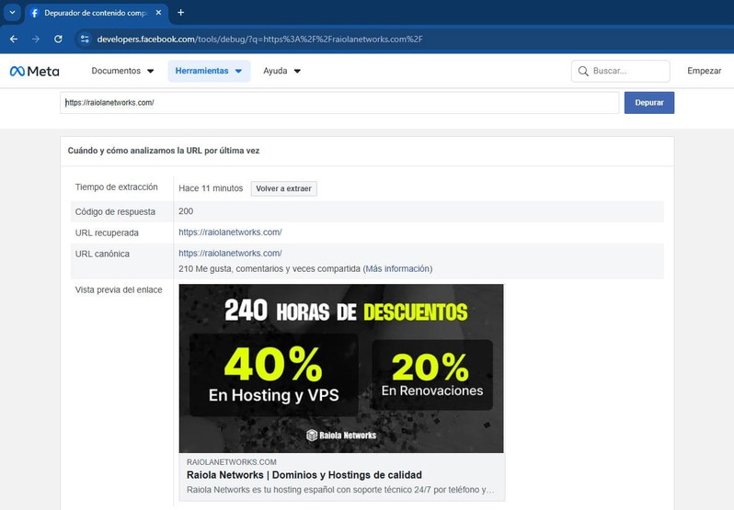This screenshot has height=510, width=734.
Task: Open the URL canónica raiolanetworks.com link
Action: 230,254
